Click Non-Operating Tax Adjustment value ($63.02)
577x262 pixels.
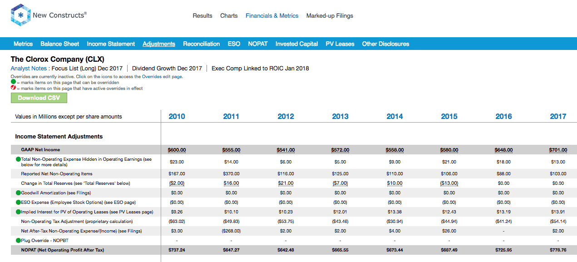pyautogui.click(x=177, y=222)
